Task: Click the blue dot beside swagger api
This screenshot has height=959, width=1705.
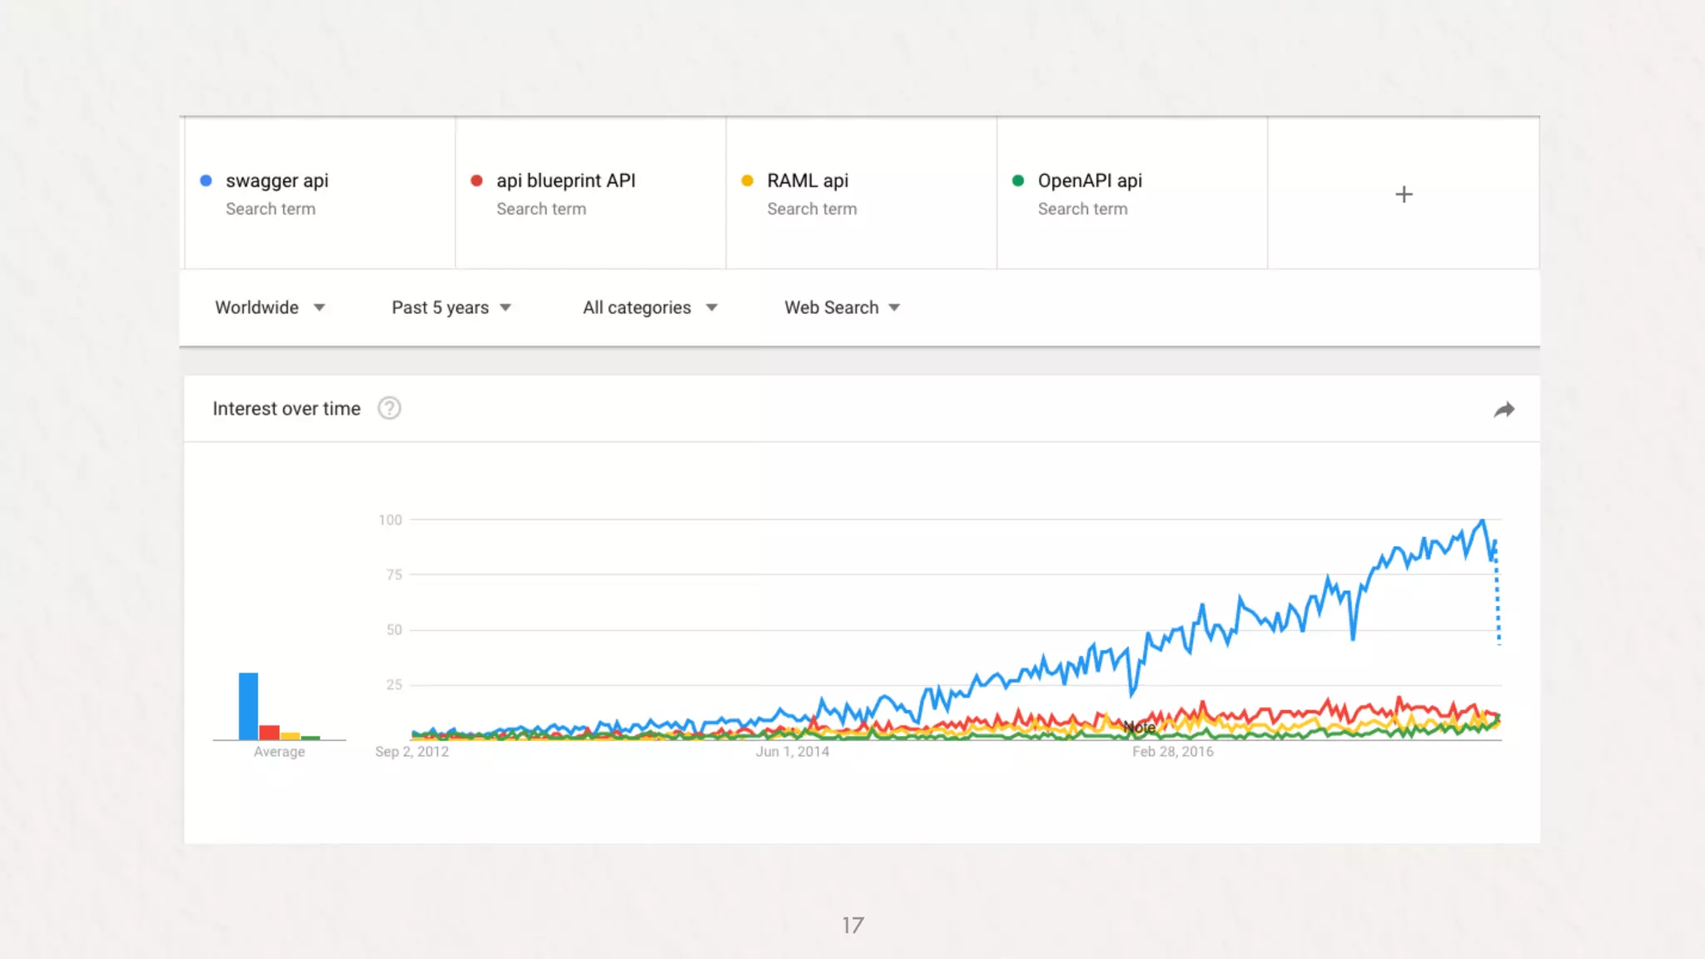Action: point(206,181)
